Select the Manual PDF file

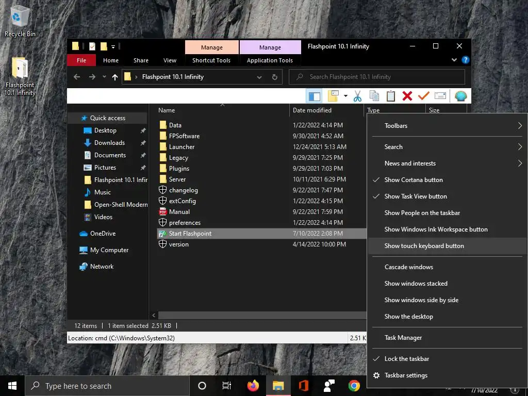(x=179, y=212)
